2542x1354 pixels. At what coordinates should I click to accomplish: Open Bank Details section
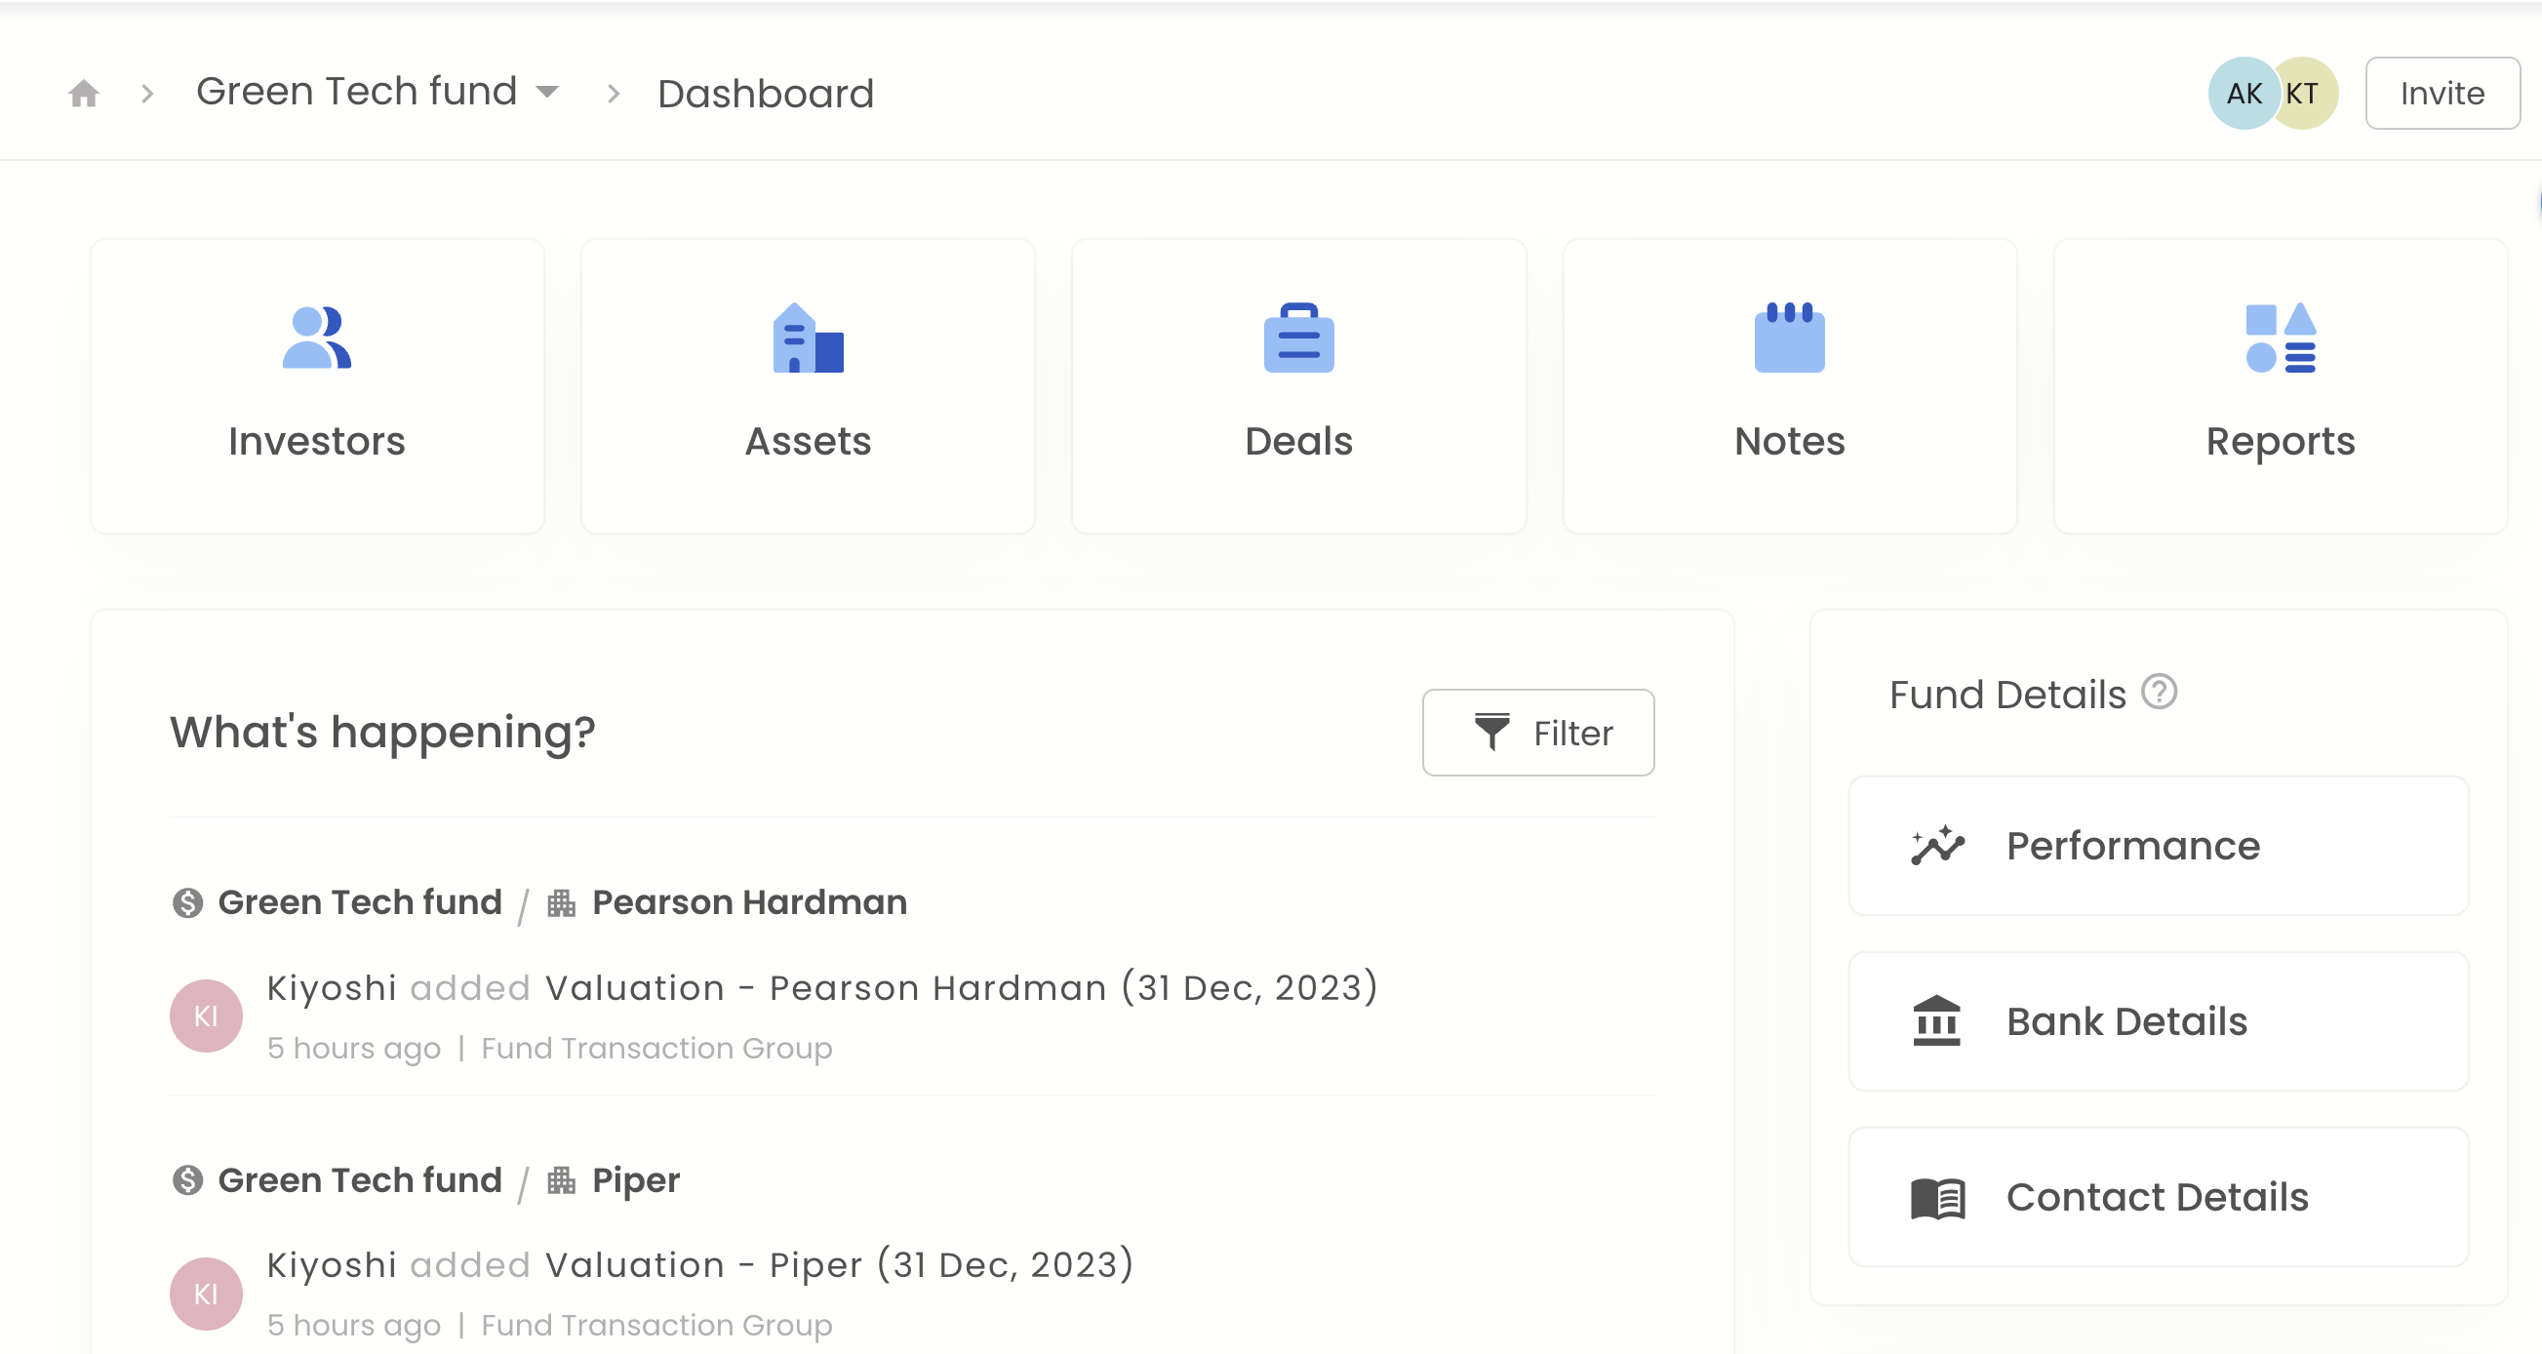[x=2158, y=1021]
